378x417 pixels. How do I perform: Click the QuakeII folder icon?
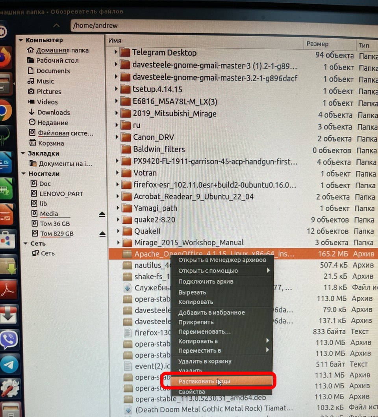point(128,231)
